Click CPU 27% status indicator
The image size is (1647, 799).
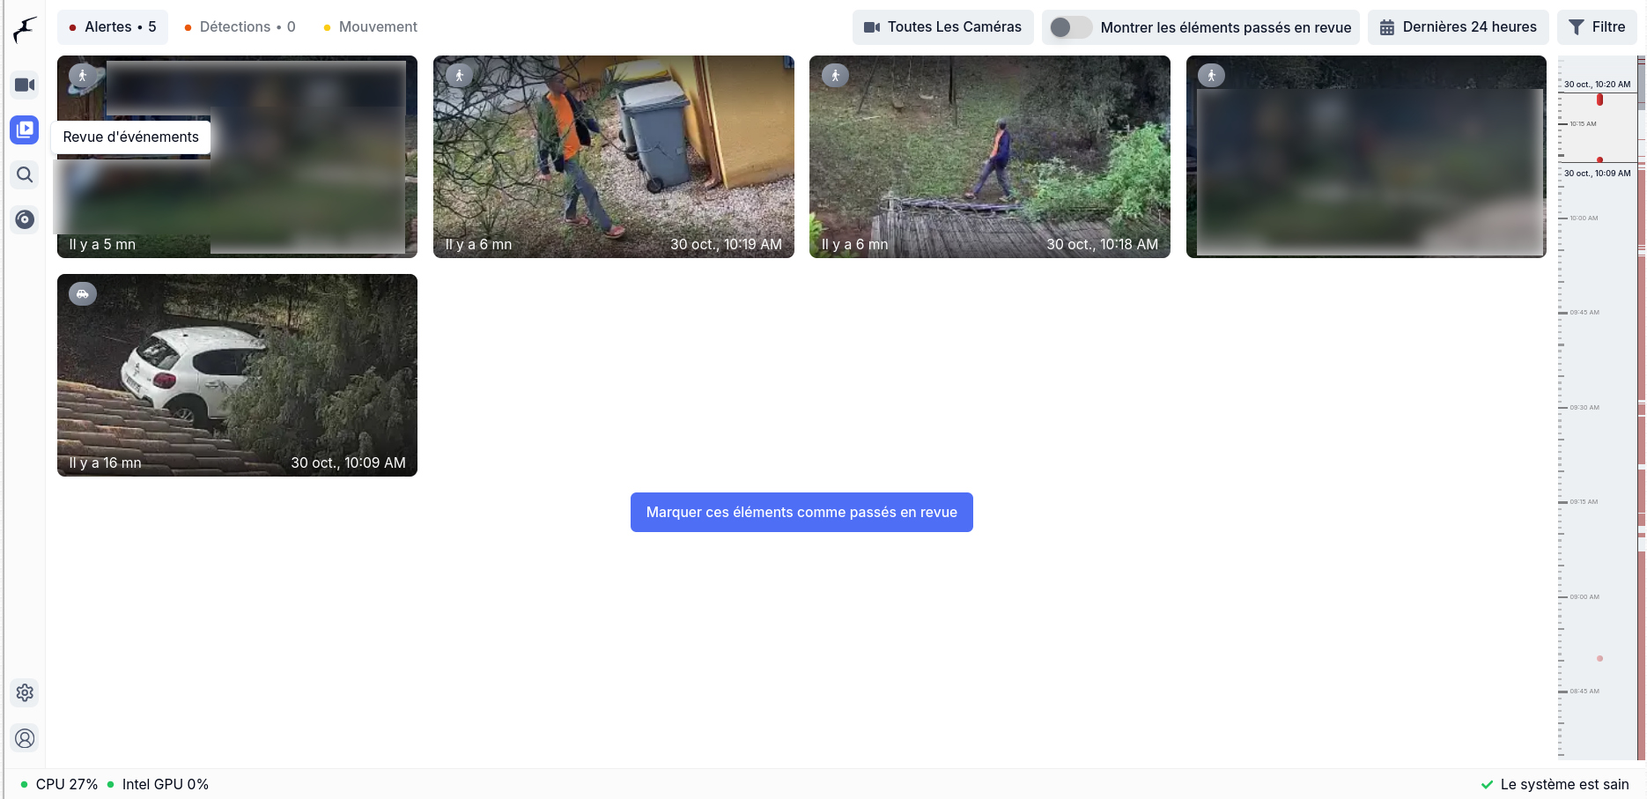coord(60,784)
